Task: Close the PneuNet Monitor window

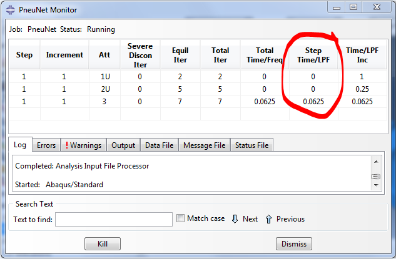Action: [377, 7]
